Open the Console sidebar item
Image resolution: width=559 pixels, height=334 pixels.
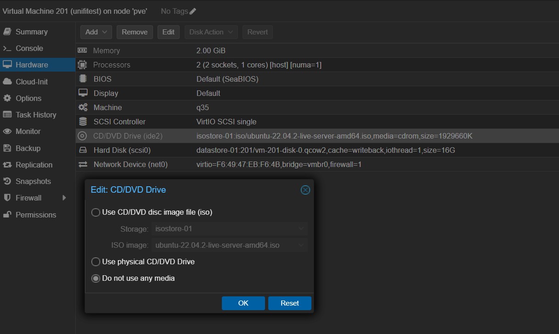coord(29,48)
